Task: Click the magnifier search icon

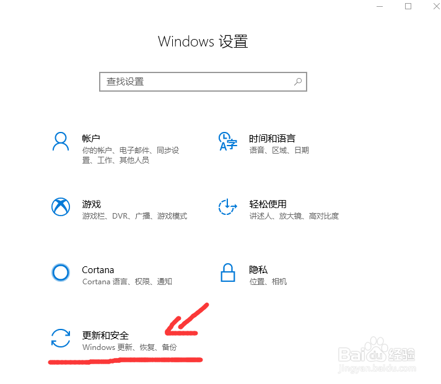Action: click(298, 82)
